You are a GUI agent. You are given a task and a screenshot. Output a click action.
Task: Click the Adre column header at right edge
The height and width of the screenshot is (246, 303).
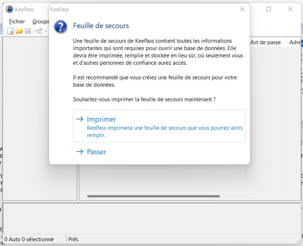point(295,42)
